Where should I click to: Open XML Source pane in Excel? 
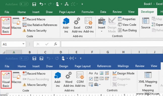(x=146, y=23)
